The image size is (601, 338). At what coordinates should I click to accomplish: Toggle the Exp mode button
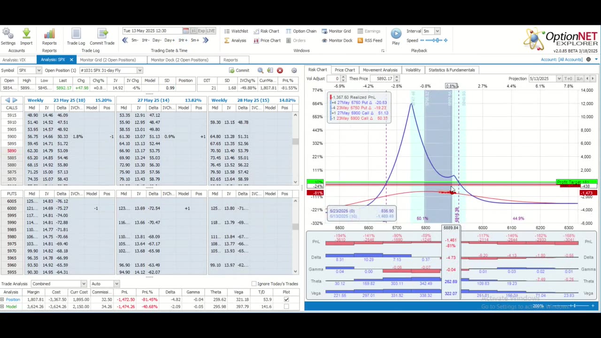coord(201,31)
